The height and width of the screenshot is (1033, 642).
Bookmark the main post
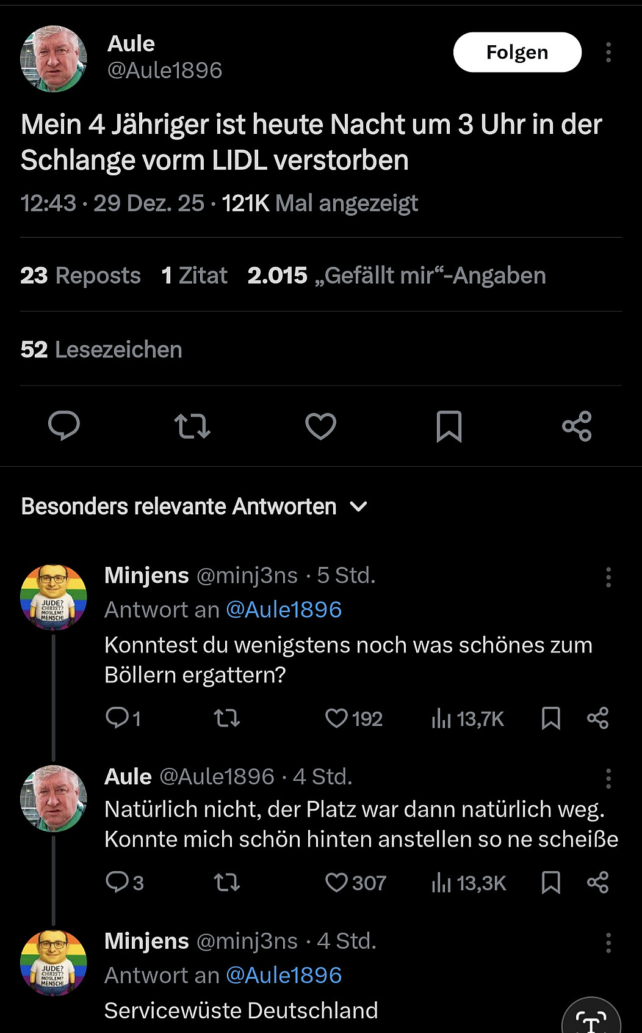click(449, 426)
